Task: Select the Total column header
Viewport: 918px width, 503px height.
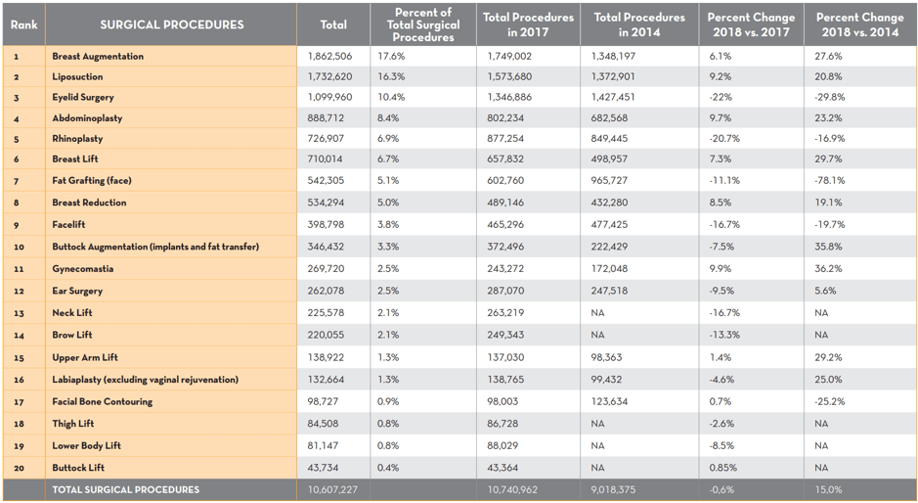Action: click(333, 24)
